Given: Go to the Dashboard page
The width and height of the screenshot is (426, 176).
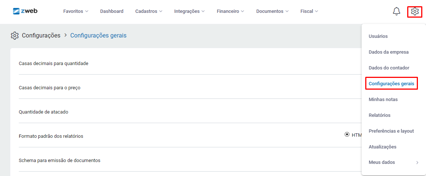Looking at the screenshot, I should [112, 11].
